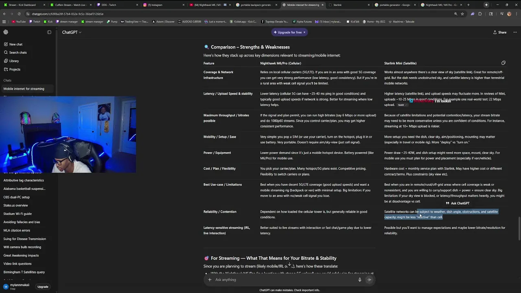
Task: Bookmark this page with the star icon
Action: tap(462, 14)
